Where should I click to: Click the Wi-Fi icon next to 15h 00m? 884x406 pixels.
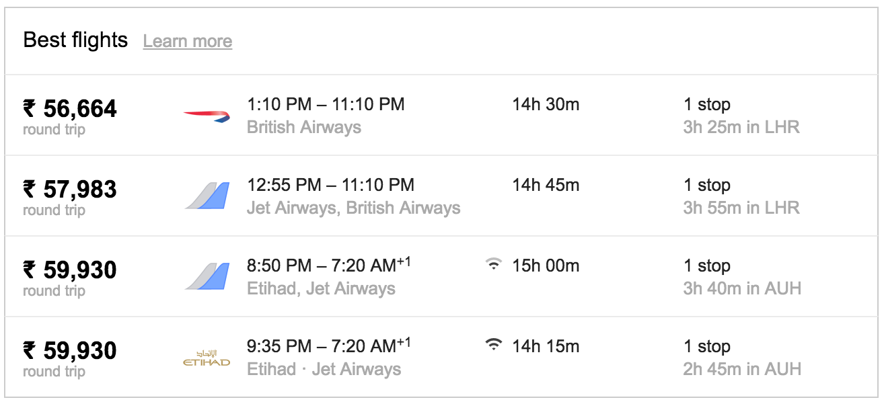[x=494, y=265]
